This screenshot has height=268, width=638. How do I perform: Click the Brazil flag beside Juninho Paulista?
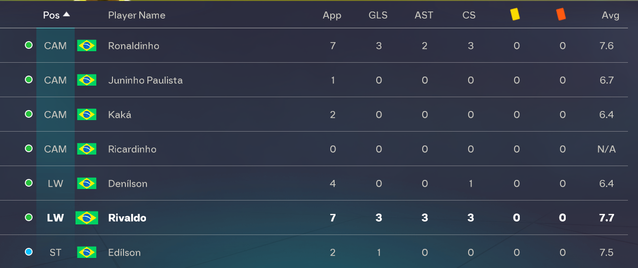87,80
